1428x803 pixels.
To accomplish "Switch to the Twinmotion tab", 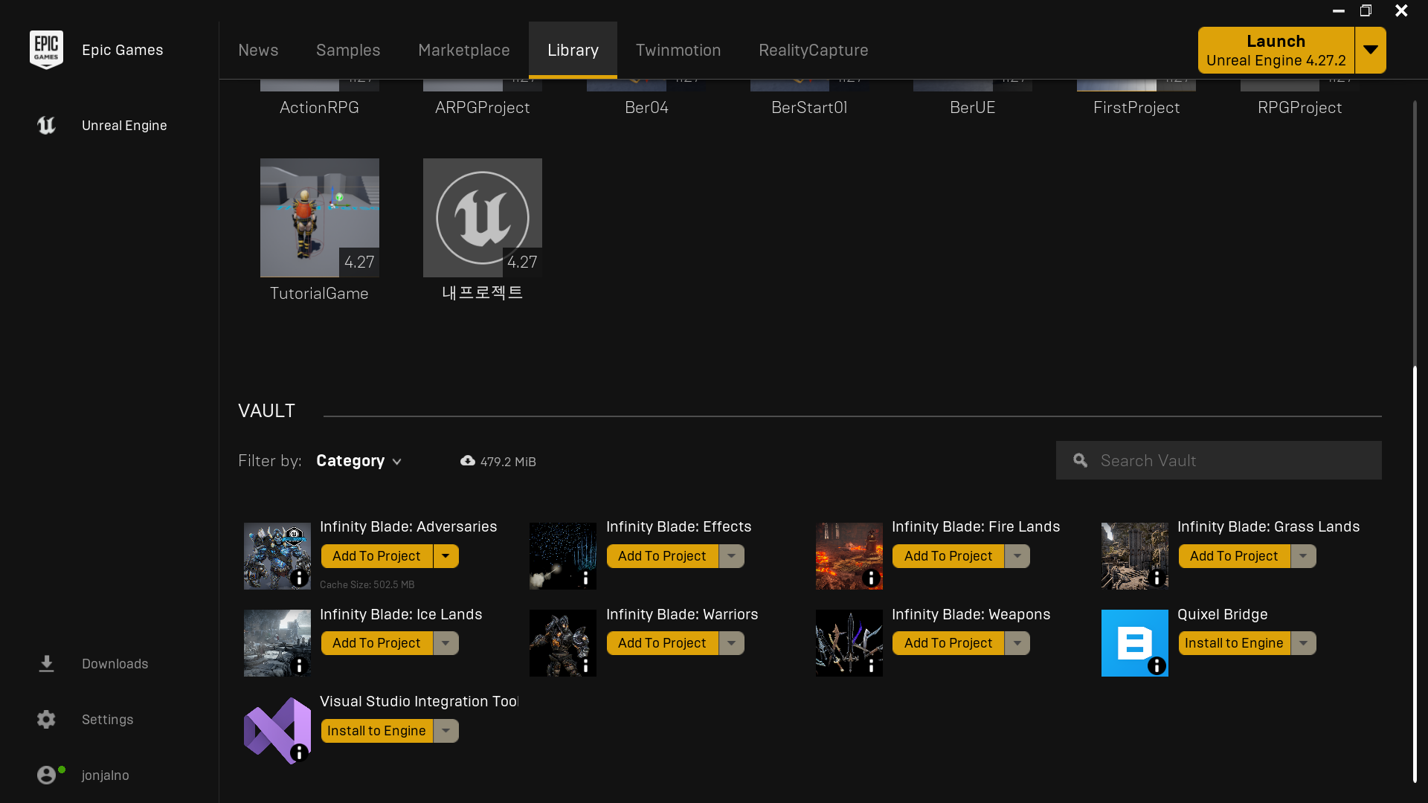I will coord(678,50).
